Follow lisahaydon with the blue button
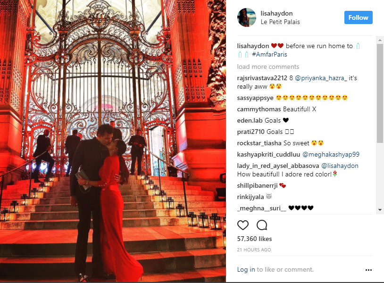 [358, 17]
